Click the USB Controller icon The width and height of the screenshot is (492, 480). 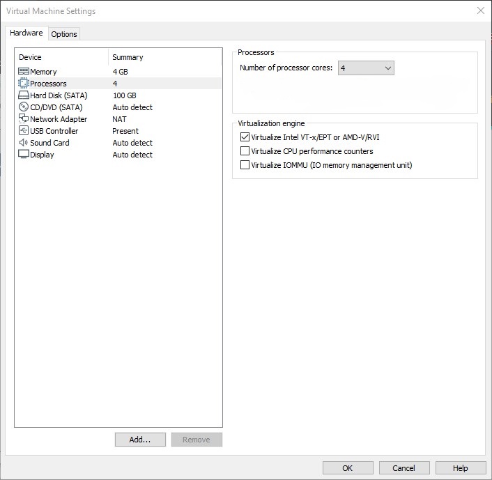23,131
